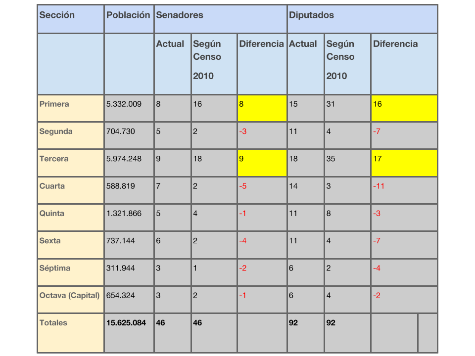This screenshot has width=475, height=356.
Task: Click yellow Senadores difference cell for Tercera
Action: point(262,163)
